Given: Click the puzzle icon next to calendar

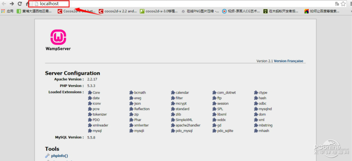Looking at the screenshot, I should coord(173,93).
